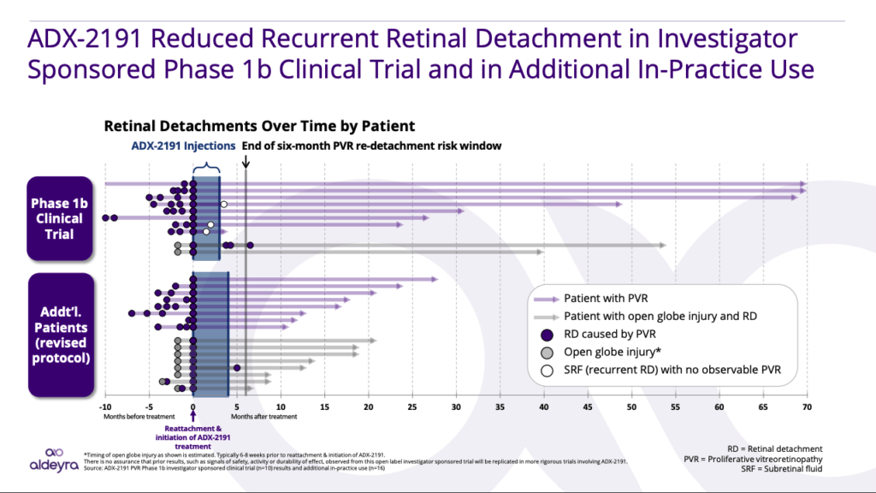Screen dimensions: 876x493
Task: Click the purple dot on the risk-window line in Phase 1b
Action: tap(251, 246)
